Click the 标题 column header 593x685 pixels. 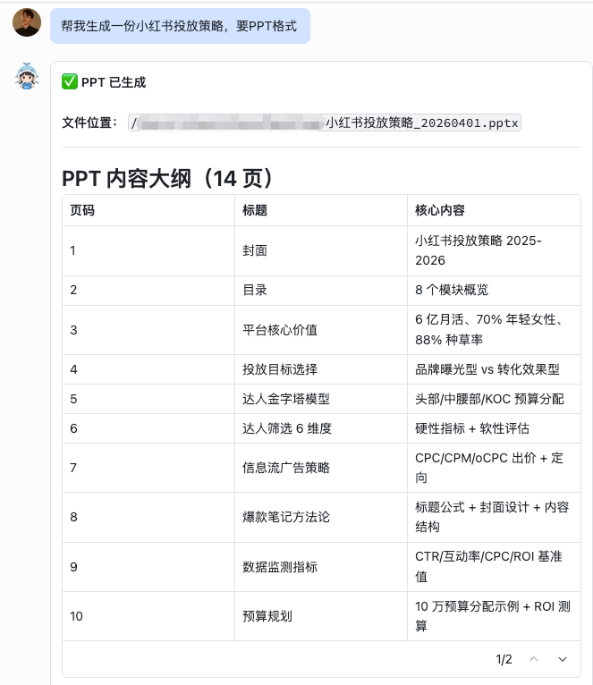(255, 210)
